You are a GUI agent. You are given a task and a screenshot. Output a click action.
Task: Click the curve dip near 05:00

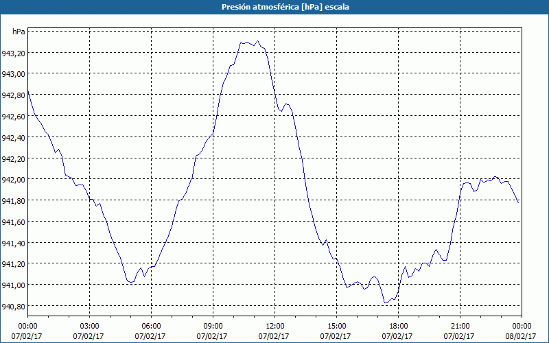point(131,282)
